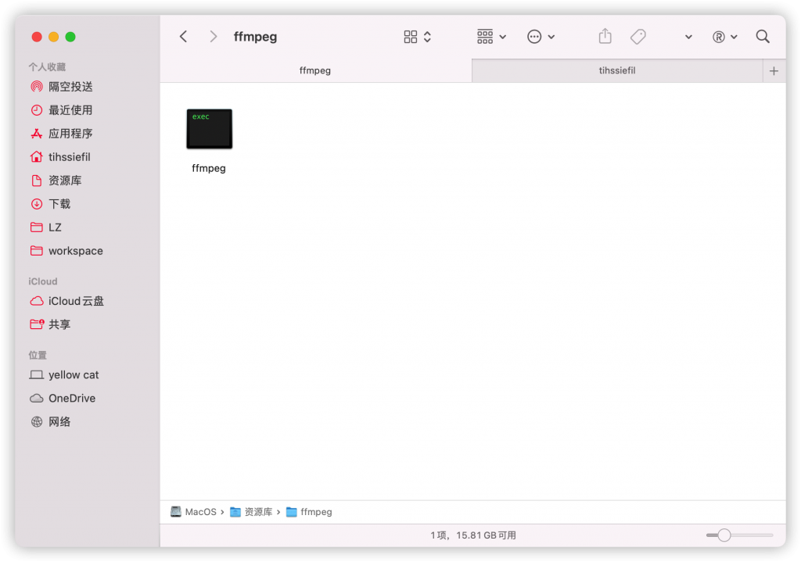Expand the group-by dropdown

coord(491,37)
